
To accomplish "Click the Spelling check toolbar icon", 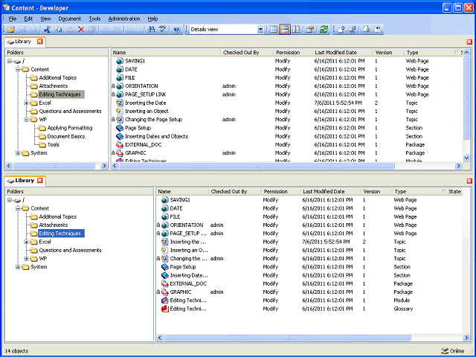I will click(163, 30).
